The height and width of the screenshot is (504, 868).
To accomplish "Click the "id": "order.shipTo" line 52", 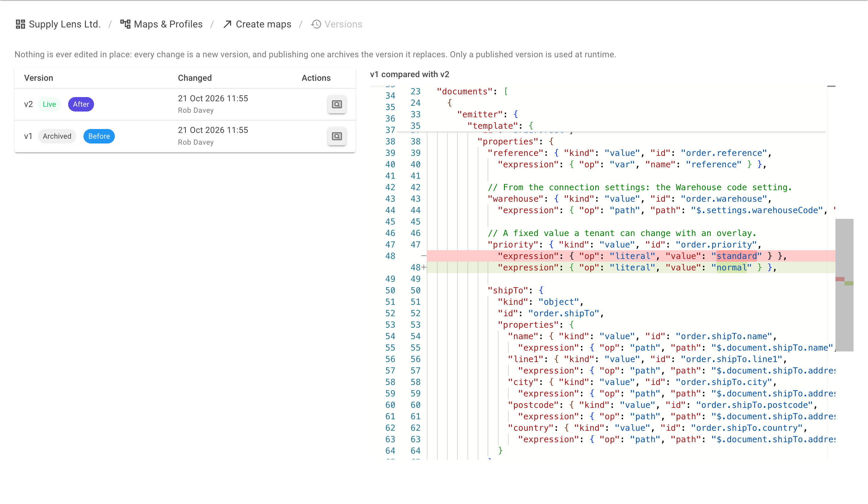I will pos(551,313).
